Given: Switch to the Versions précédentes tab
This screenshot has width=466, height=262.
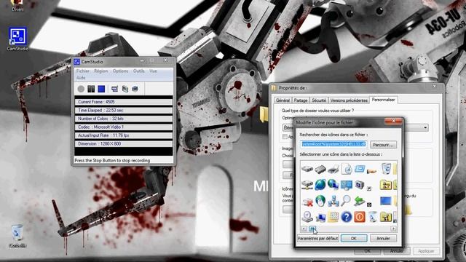Looking at the screenshot, I should coord(349,100).
